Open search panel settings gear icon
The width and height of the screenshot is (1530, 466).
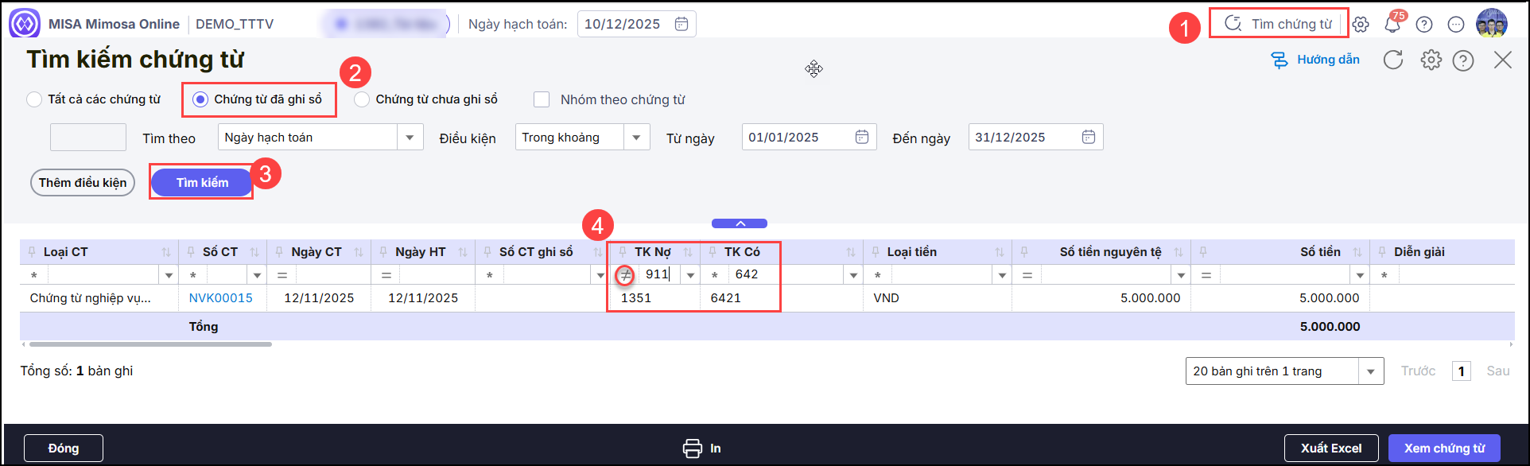(x=1431, y=60)
